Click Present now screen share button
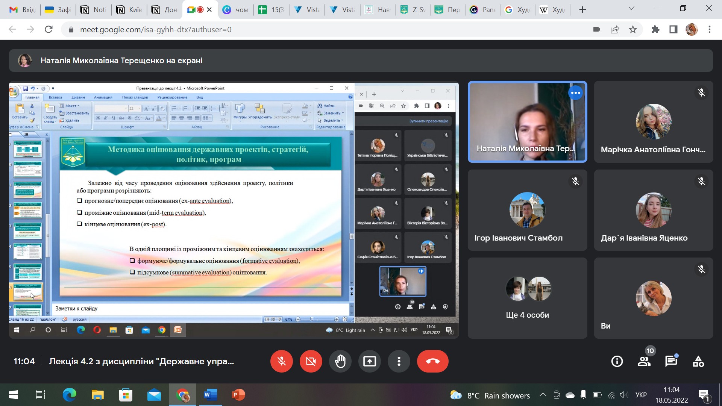The image size is (722, 406). point(370,361)
